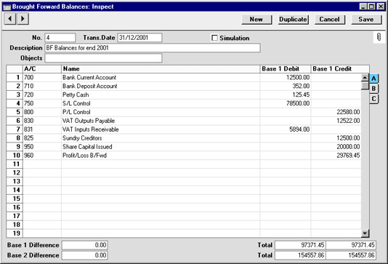Image resolution: width=388 pixels, height=264 pixels.
Task: Switch to flip C view
Action: pos(373,99)
